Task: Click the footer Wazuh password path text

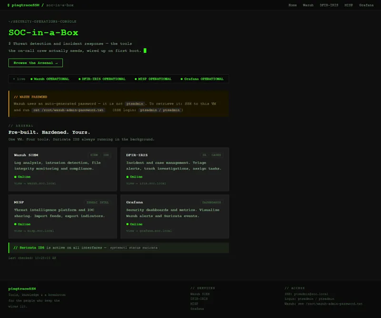Action: [323, 304]
